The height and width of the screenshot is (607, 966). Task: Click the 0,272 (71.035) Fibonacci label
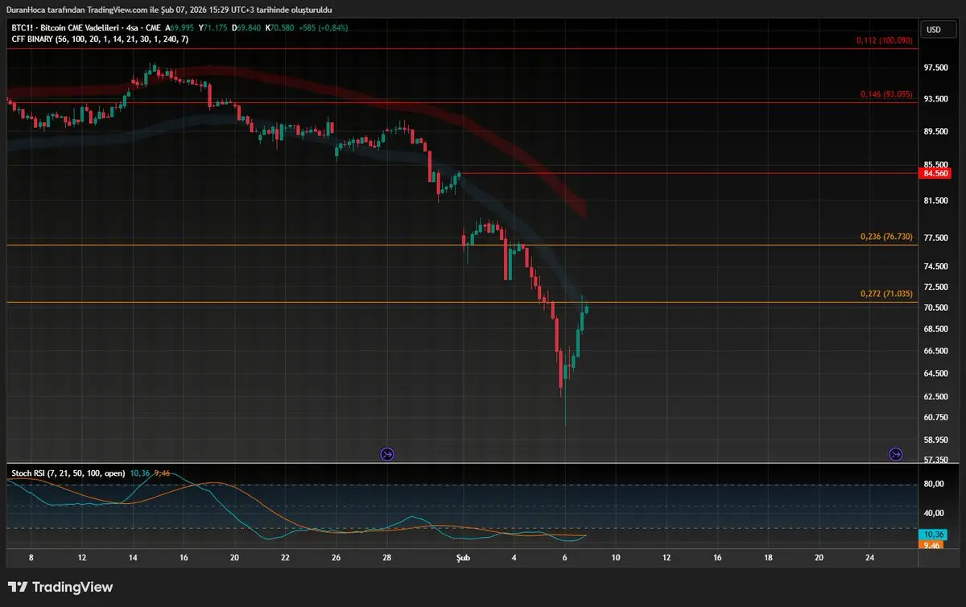pyautogui.click(x=885, y=294)
